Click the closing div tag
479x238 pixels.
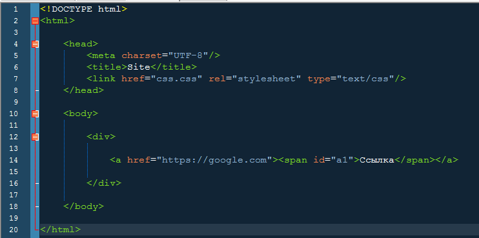point(104,183)
